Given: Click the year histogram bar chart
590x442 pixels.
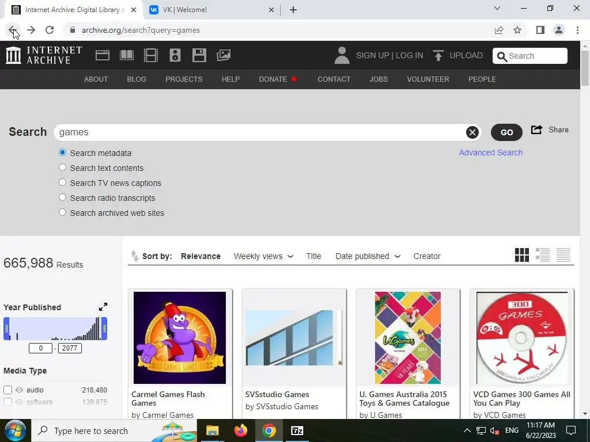Looking at the screenshot, I should click(55, 329).
